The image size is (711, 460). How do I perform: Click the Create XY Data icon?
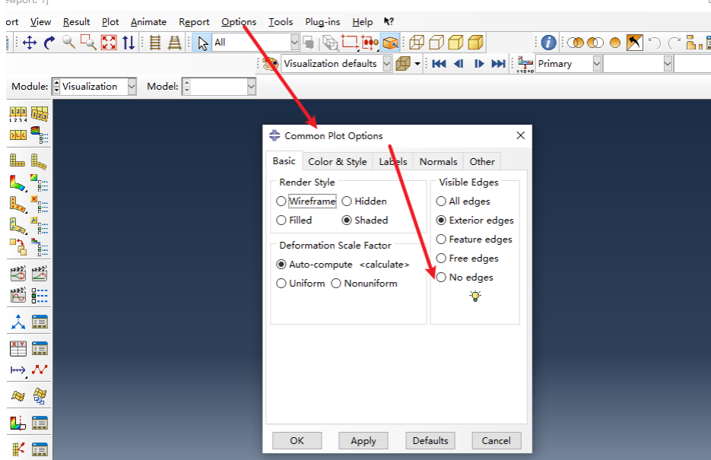point(17,348)
